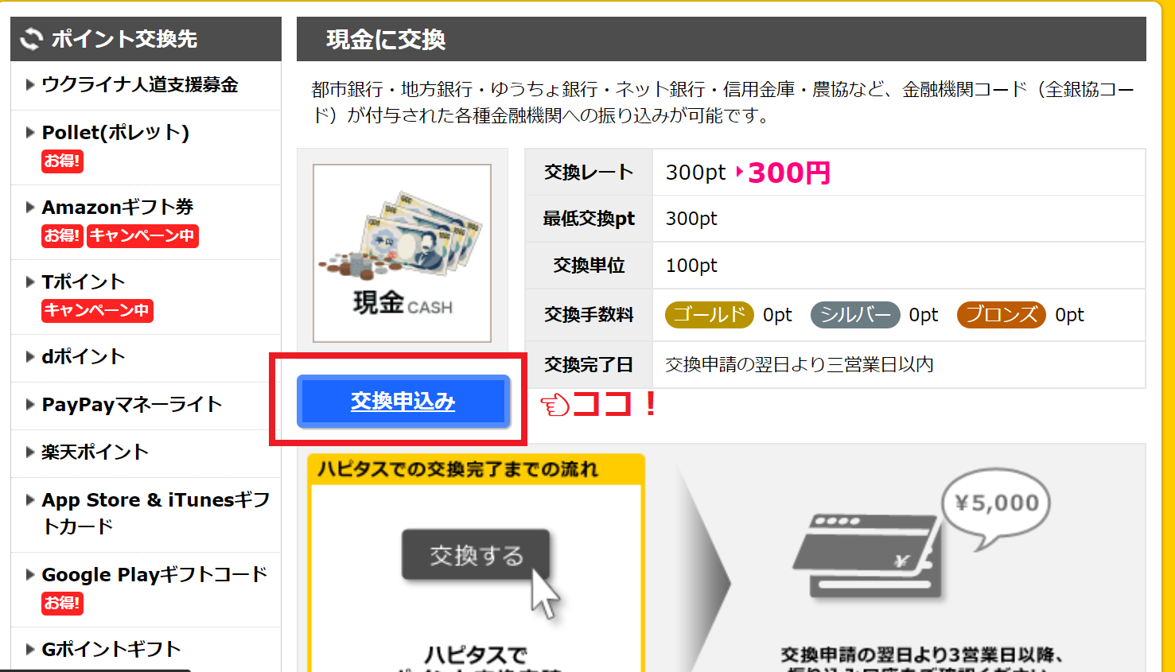Click the 現金 CASH banknote image
This screenshot has width=1175, height=672.
pos(402,253)
